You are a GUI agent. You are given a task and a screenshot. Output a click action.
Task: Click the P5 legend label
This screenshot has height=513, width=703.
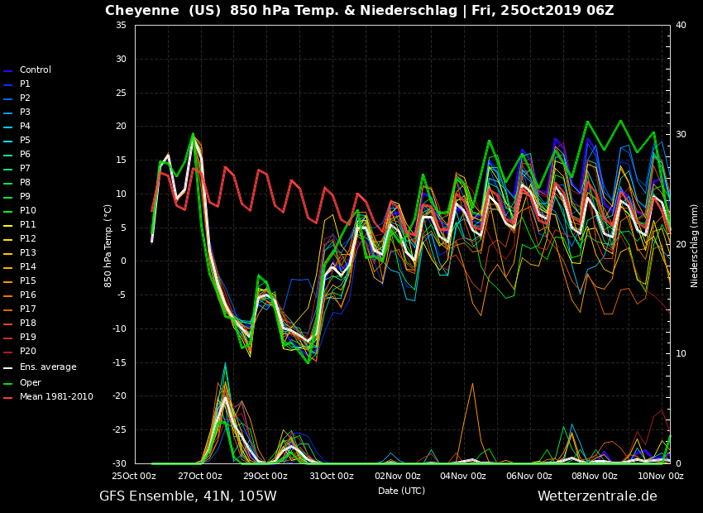coord(25,141)
